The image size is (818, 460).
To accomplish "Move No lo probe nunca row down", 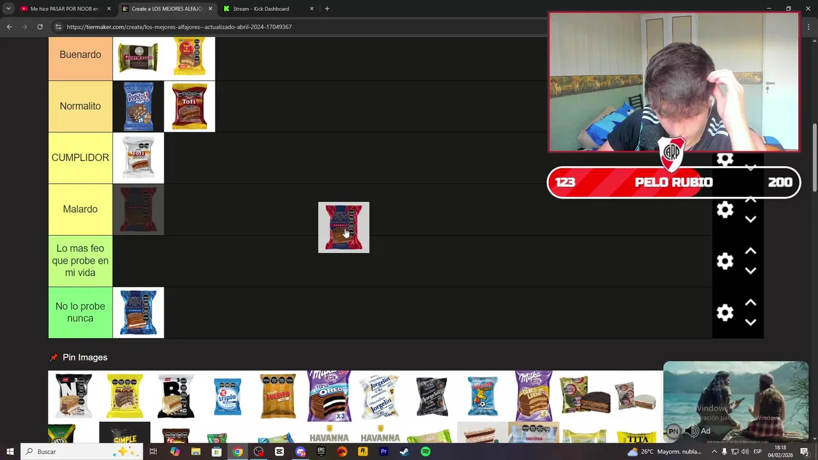I will coord(751,322).
